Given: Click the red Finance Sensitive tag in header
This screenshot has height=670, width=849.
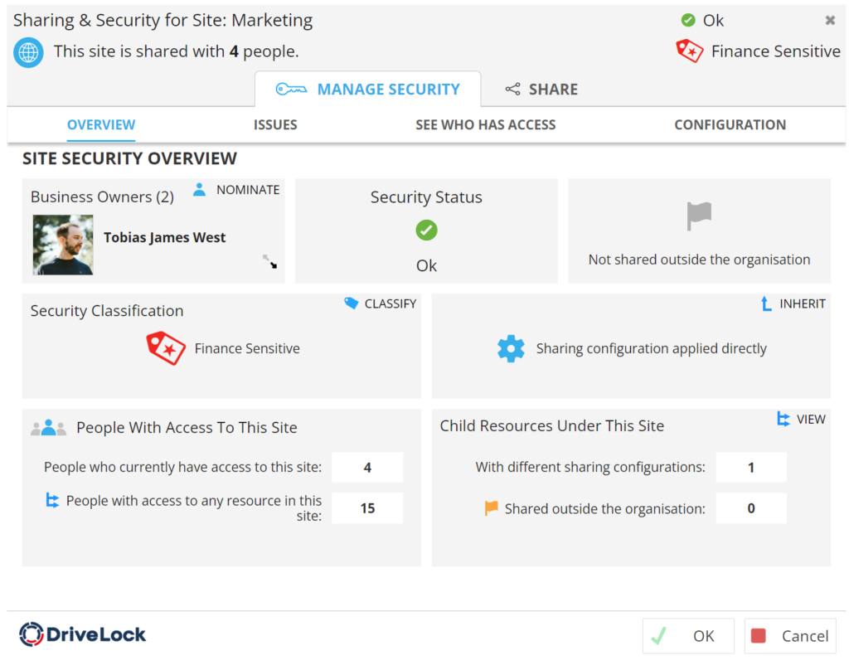Looking at the screenshot, I should [x=690, y=51].
